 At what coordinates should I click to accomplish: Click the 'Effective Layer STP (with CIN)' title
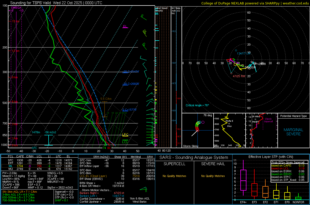point(271,157)
